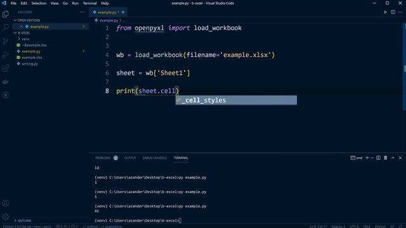This screenshot has height=228, width=406.
Task: Close the terminal panel
Action: 400,158
